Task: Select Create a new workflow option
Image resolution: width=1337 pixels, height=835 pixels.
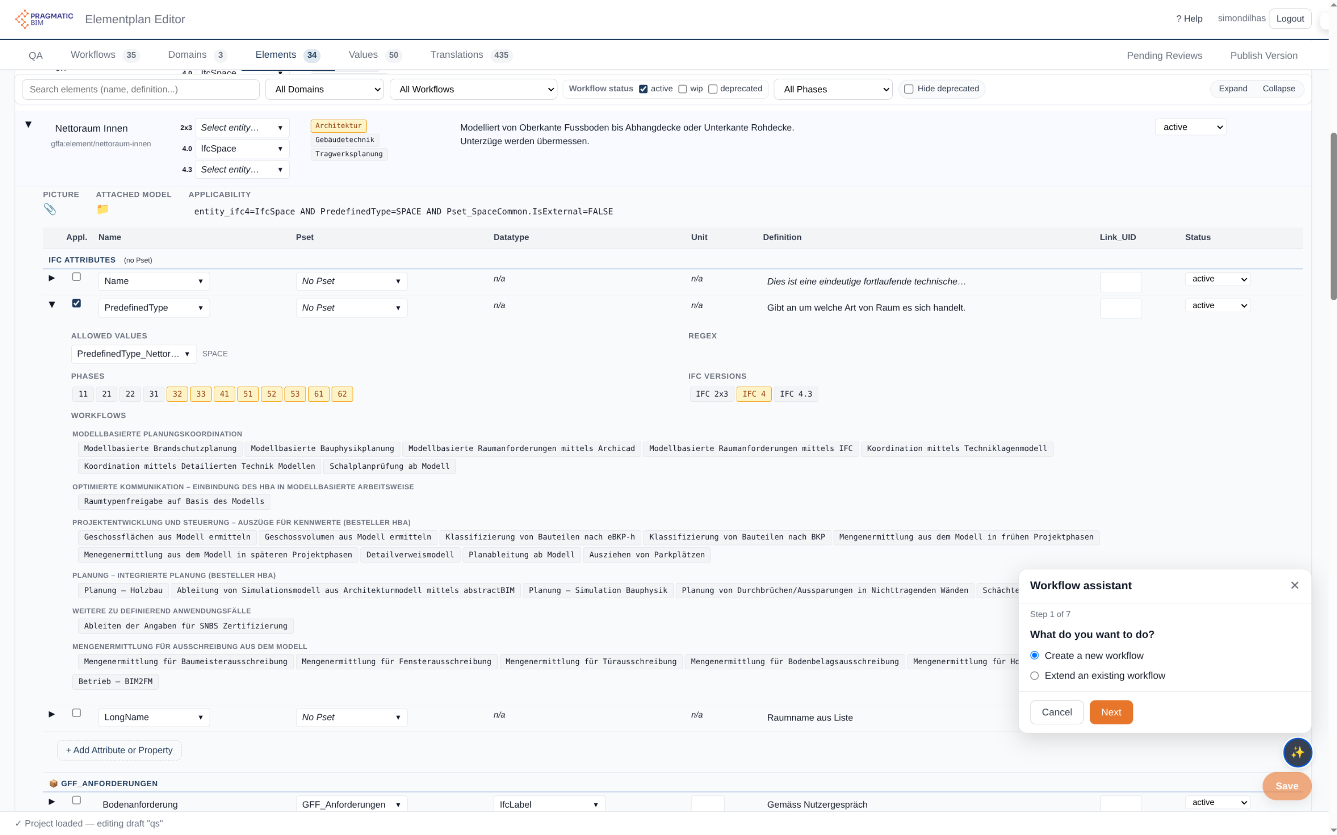Action: click(x=1034, y=655)
